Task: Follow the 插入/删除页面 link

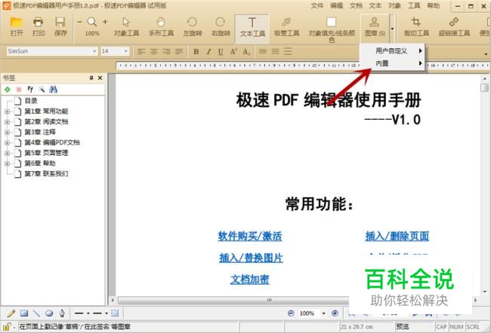Action: [397, 236]
